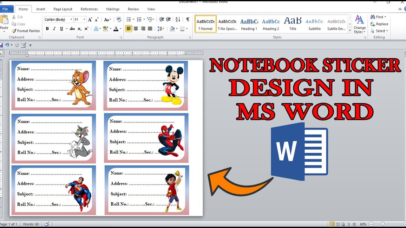Open the Change Case Aa dropdown
406x228 pixels.
[108, 20]
